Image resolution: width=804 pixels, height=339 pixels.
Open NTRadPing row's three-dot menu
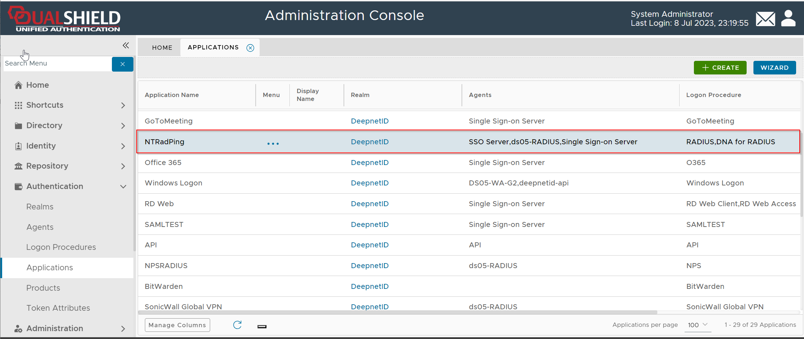click(273, 144)
